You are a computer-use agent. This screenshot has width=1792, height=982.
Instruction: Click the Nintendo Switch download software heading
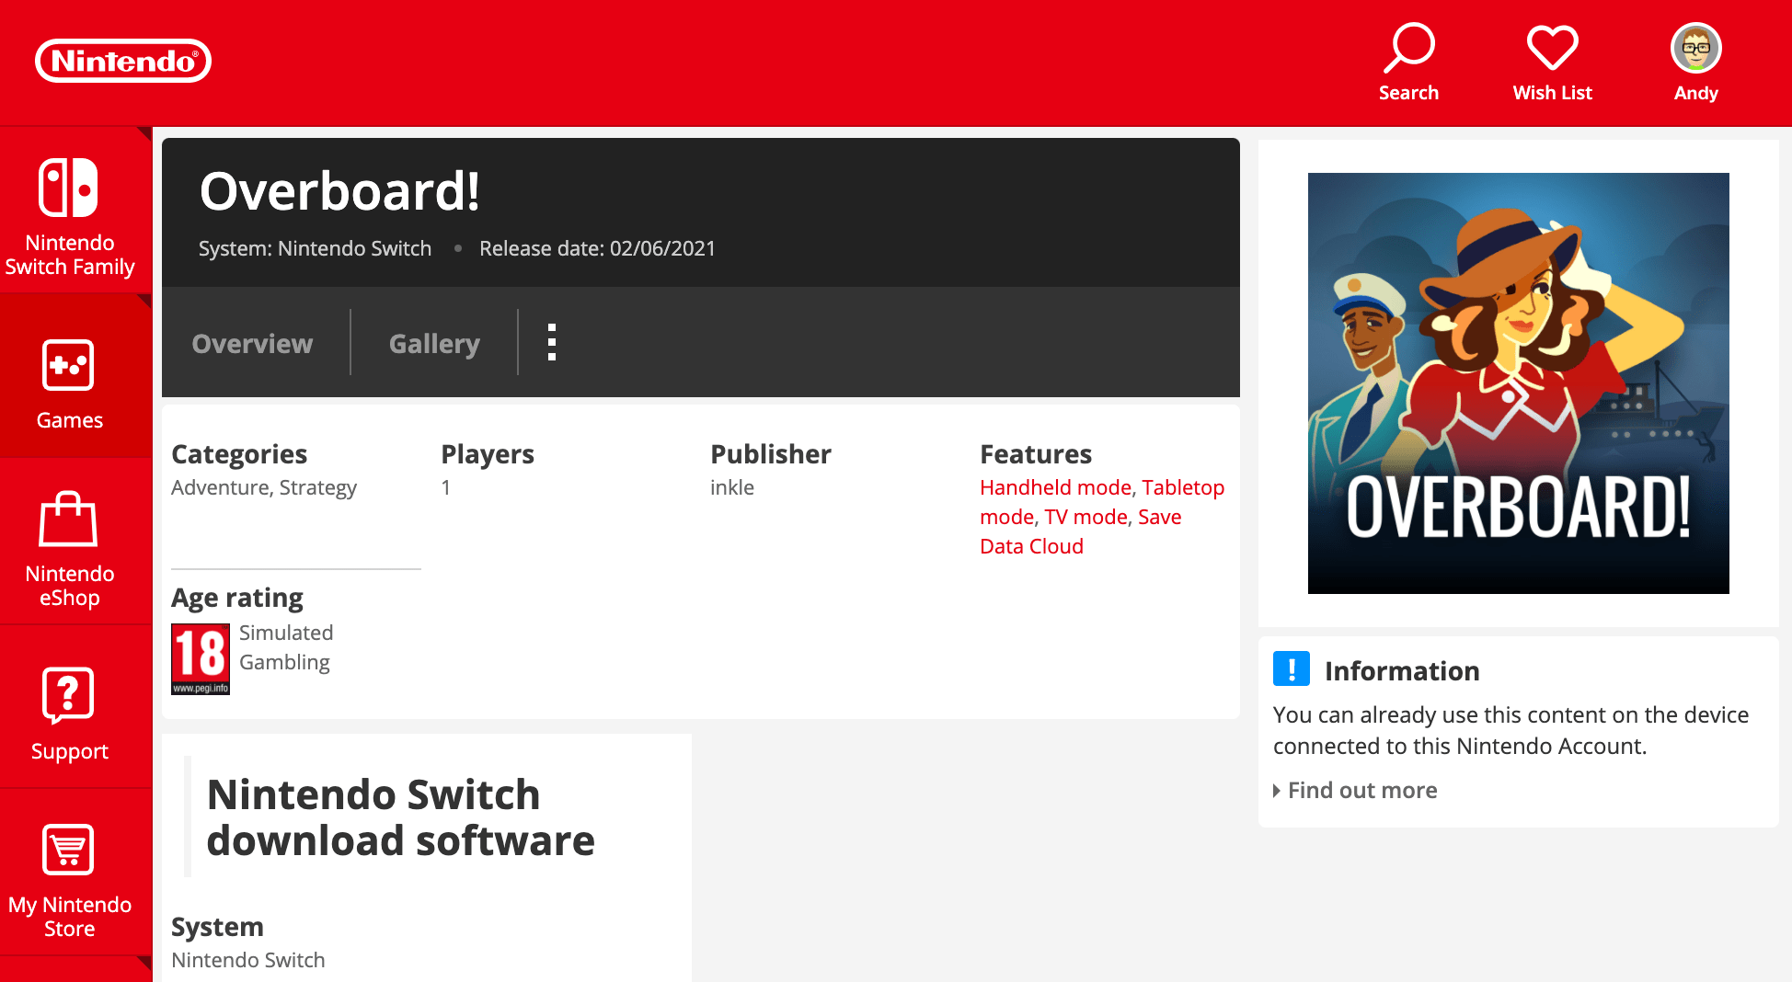(x=400, y=817)
